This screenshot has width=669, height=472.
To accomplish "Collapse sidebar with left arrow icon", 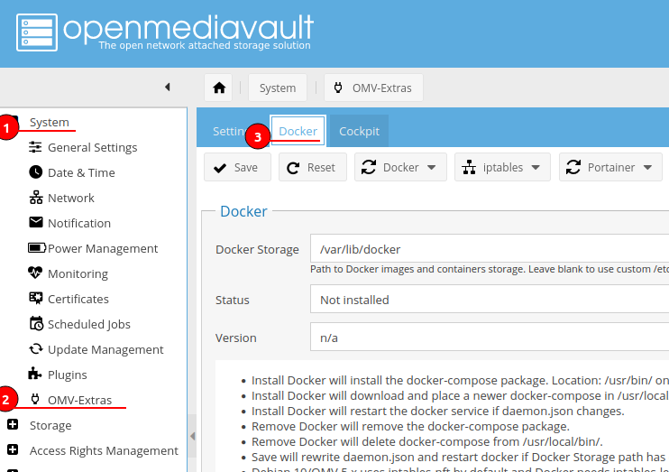I will (x=168, y=88).
